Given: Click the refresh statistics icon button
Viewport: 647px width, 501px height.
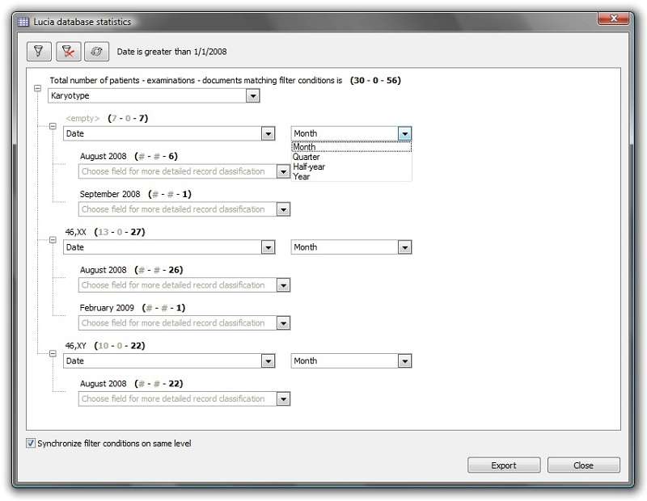Looking at the screenshot, I should coord(96,52).
